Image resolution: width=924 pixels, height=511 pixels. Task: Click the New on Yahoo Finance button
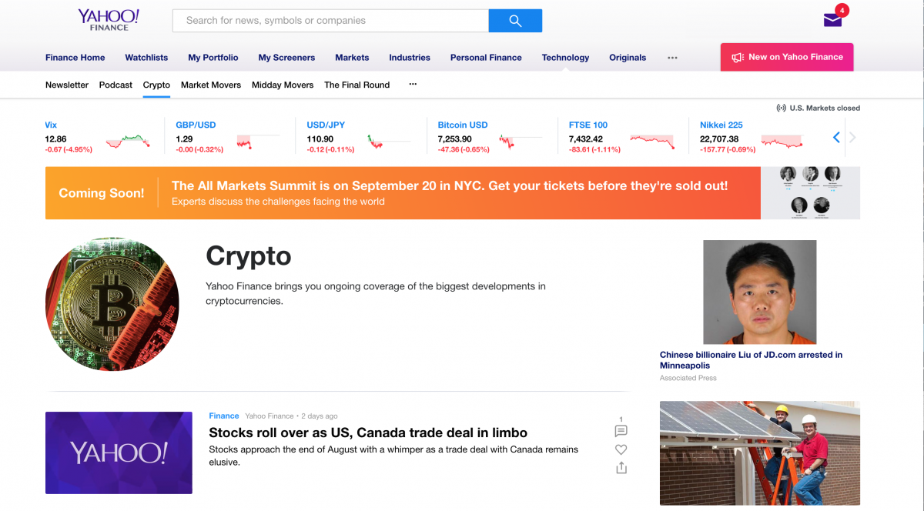pyautogui.click(x=787, y=57)
